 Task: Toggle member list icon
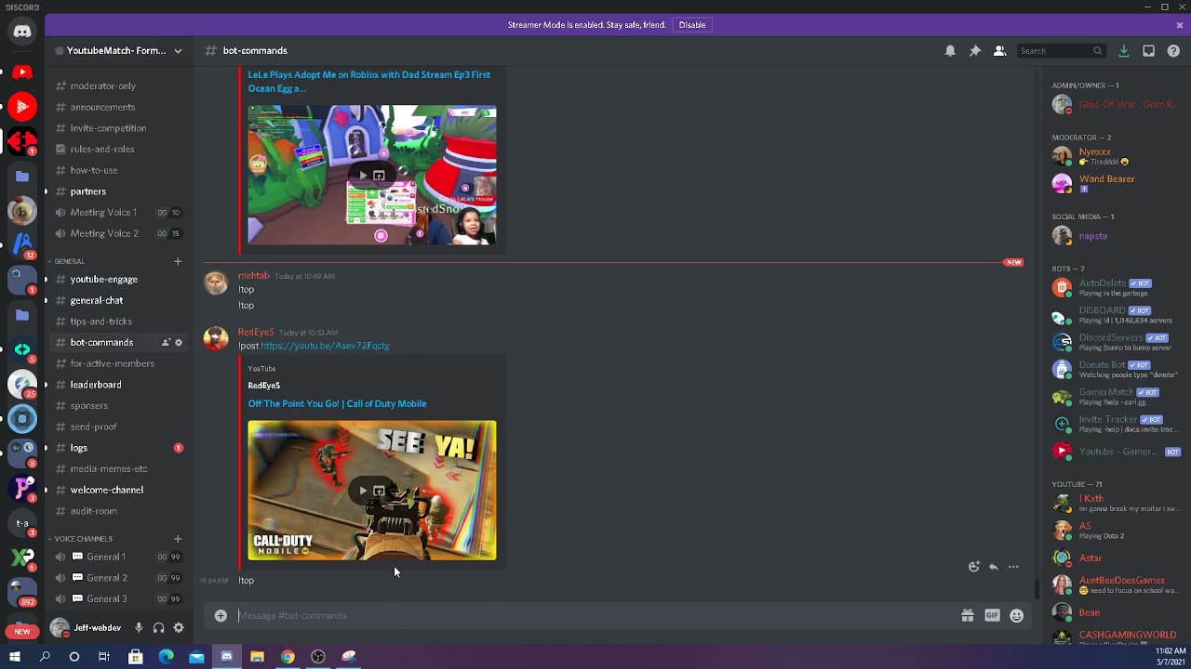click(x=1000, y=51)
